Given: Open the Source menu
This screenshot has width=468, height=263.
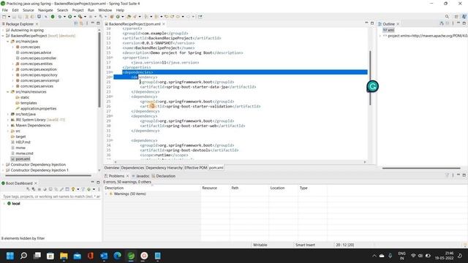Looking at the screenshot, I should coord(29,10).
